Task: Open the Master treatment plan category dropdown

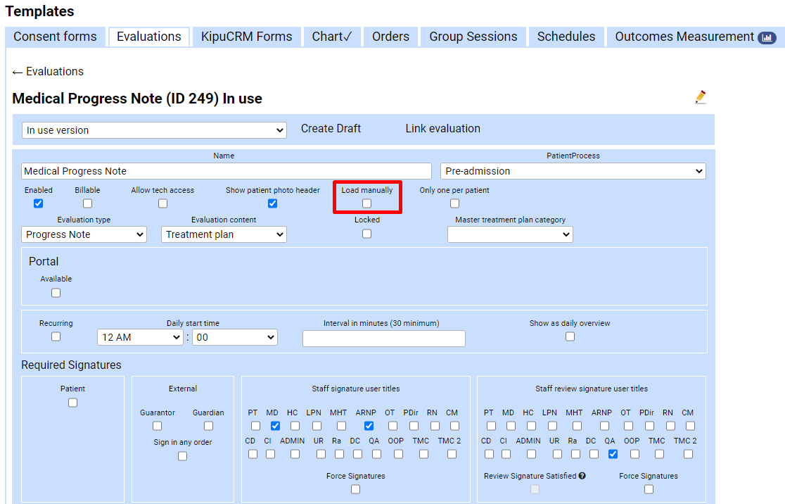Action: pyautogui.click(x=510, y=234)
